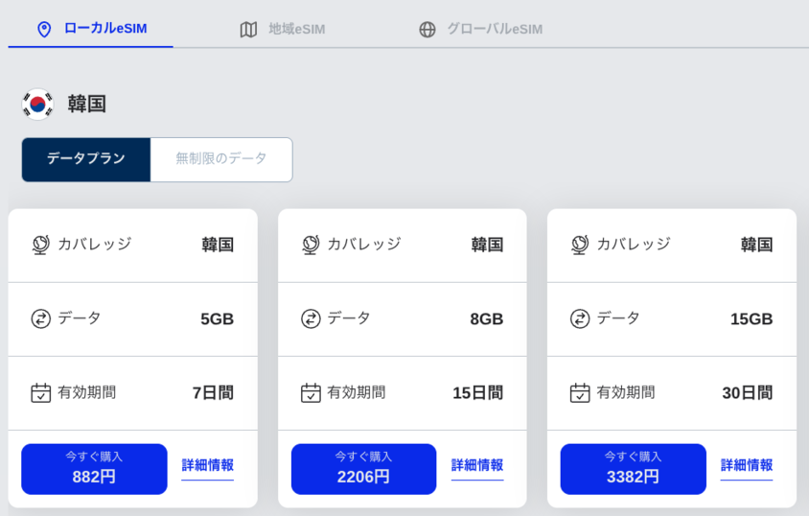Click the calendar icon in 7-day card

pos(41,392)
